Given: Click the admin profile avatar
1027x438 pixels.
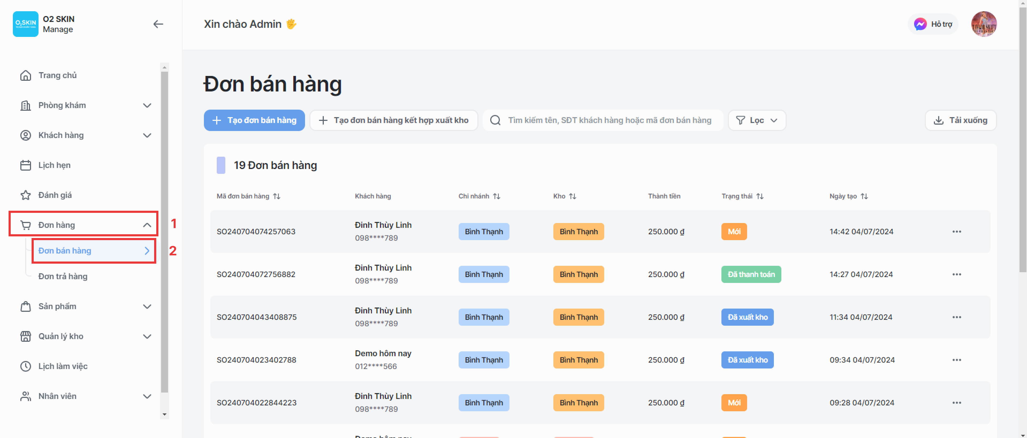Looking at the screenshot, I should 984,24.
